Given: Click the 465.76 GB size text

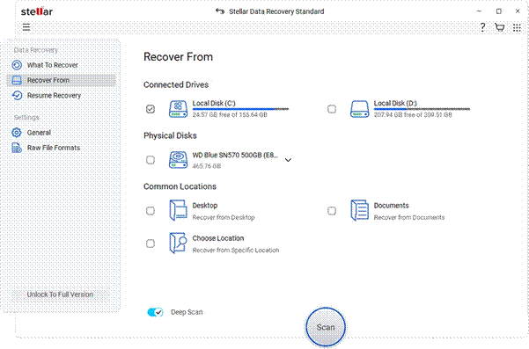Looking at the screenshot, I should tap(207, 166).
